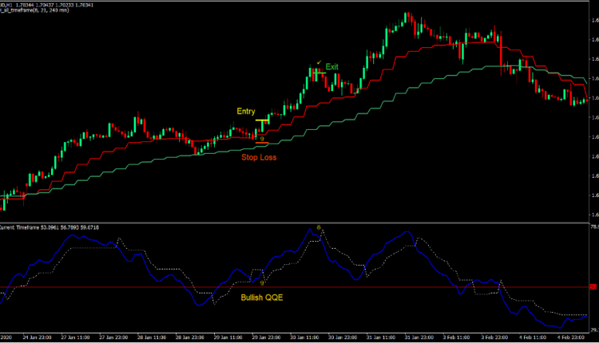
Task: Click the yellow Entry line marker
Action: tap(261, 120)
